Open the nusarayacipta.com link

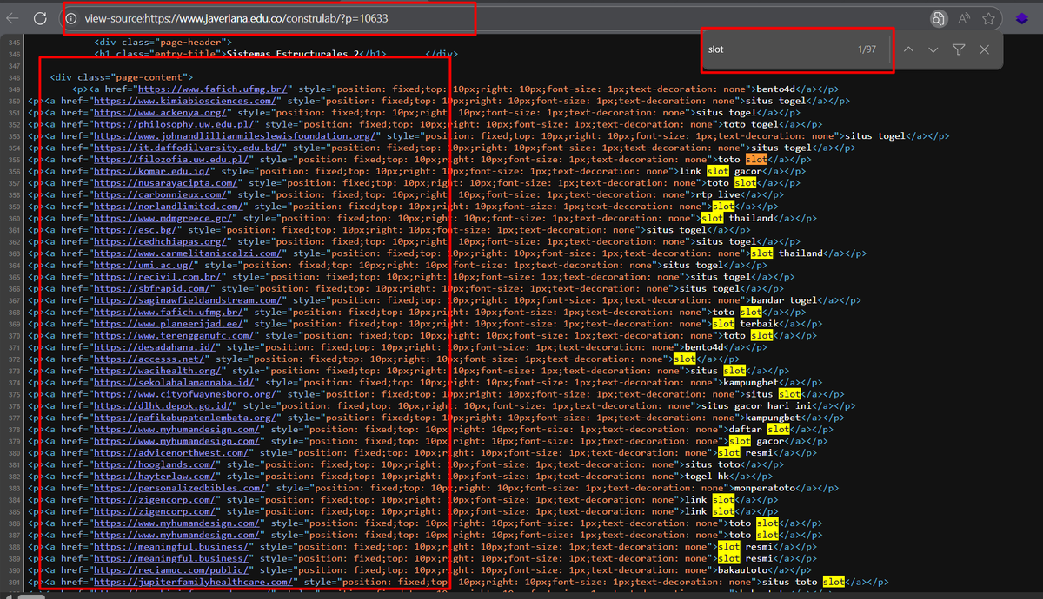pos(167,183)
